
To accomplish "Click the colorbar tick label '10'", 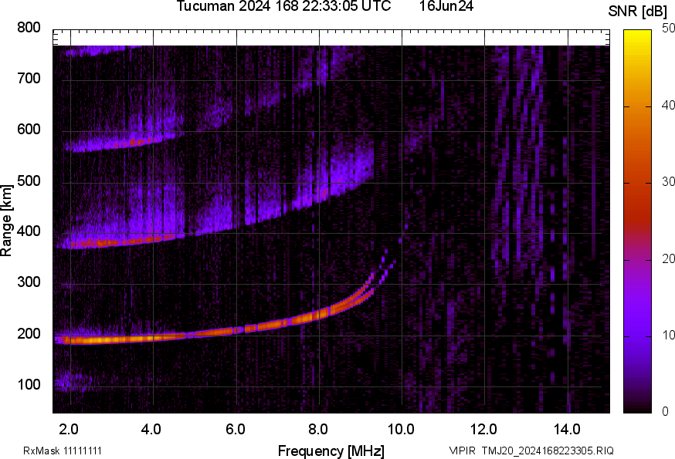I will pyautogui.click(x=668, y=335).
